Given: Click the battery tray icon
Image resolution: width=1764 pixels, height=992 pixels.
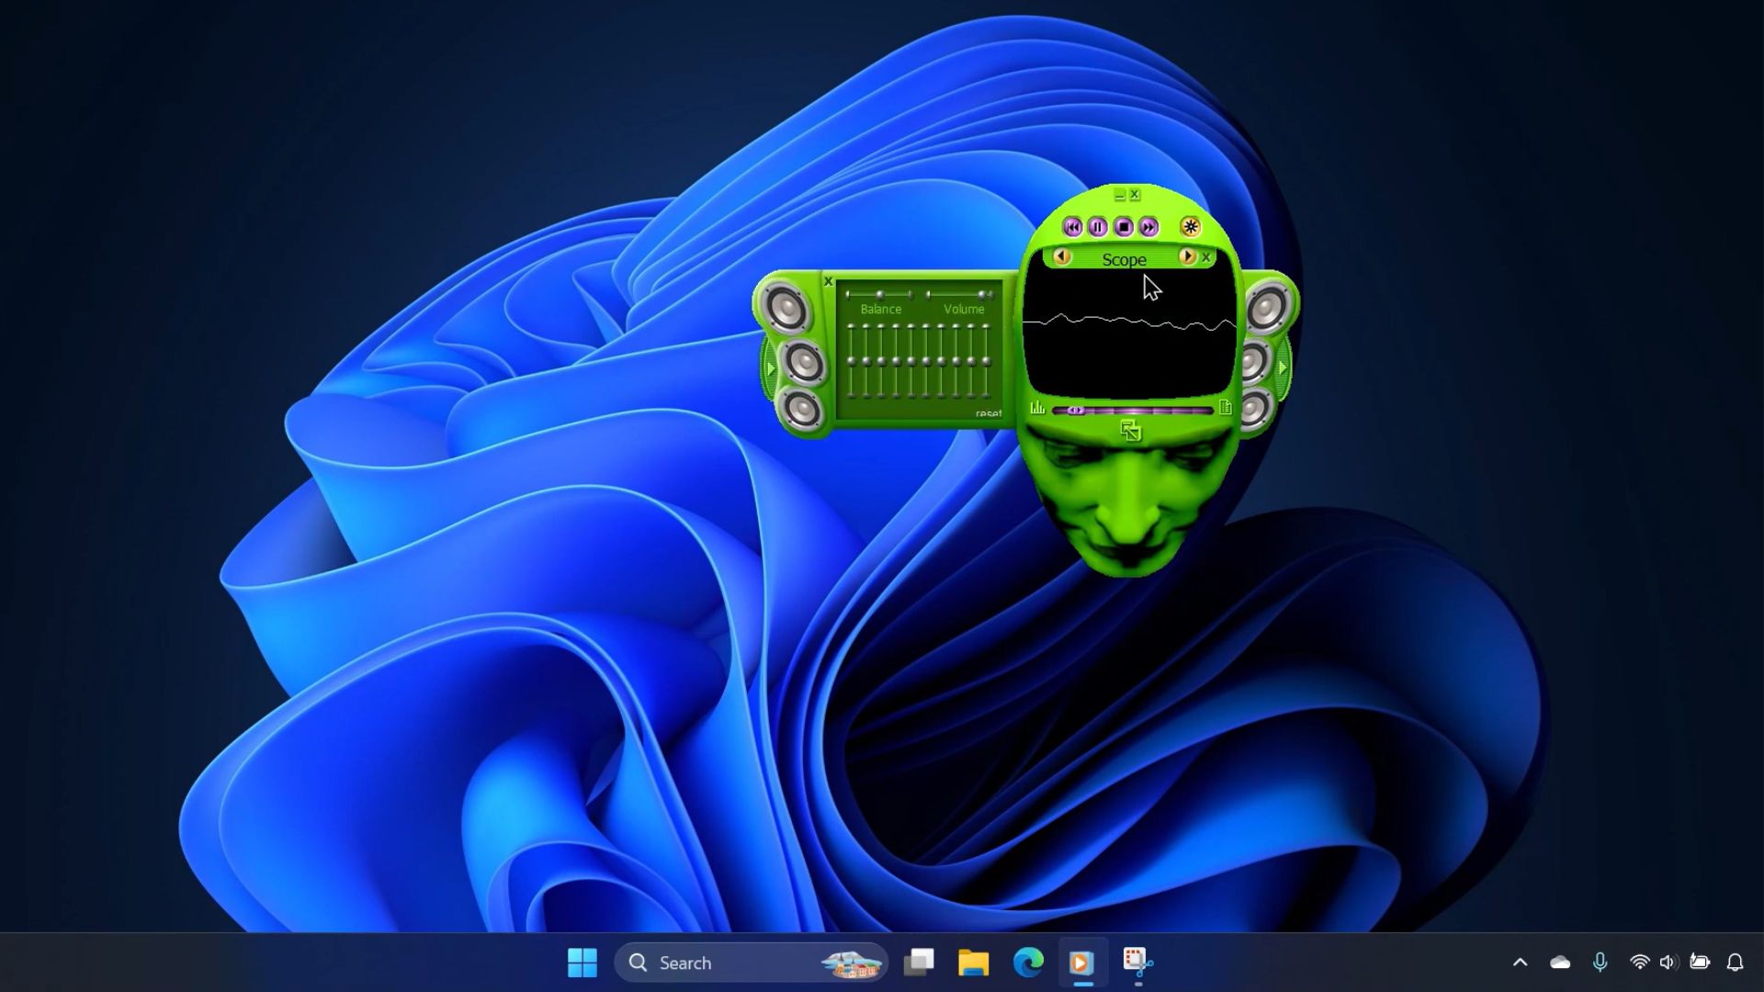Looking at the screenshot, I should 1700,963.
